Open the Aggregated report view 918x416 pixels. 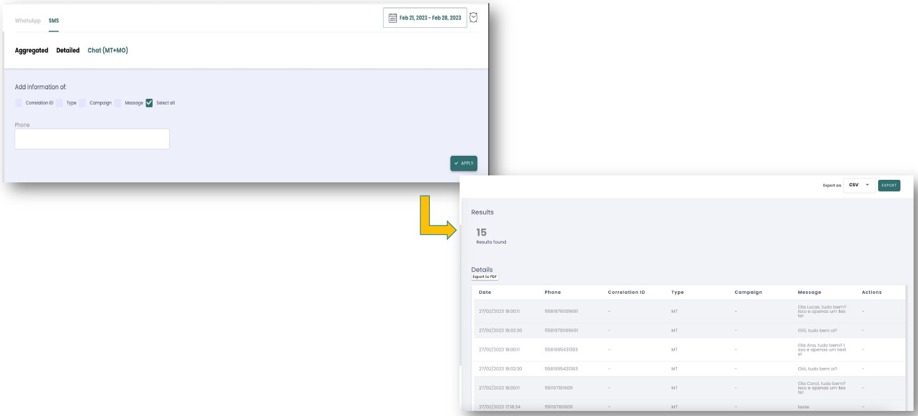32,51
